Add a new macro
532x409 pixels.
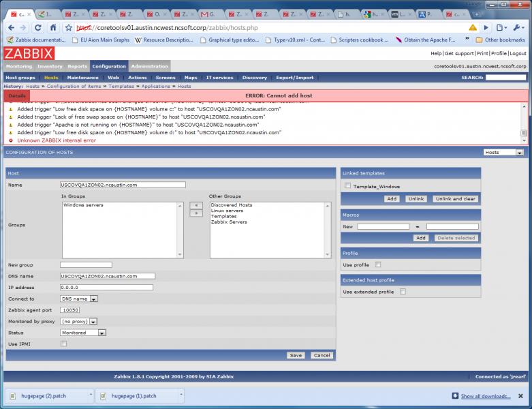click(421, 238)
